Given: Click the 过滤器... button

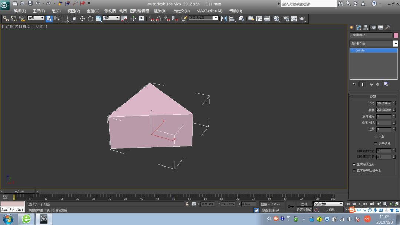Looking at the screenshot, I should pos(331,210).
